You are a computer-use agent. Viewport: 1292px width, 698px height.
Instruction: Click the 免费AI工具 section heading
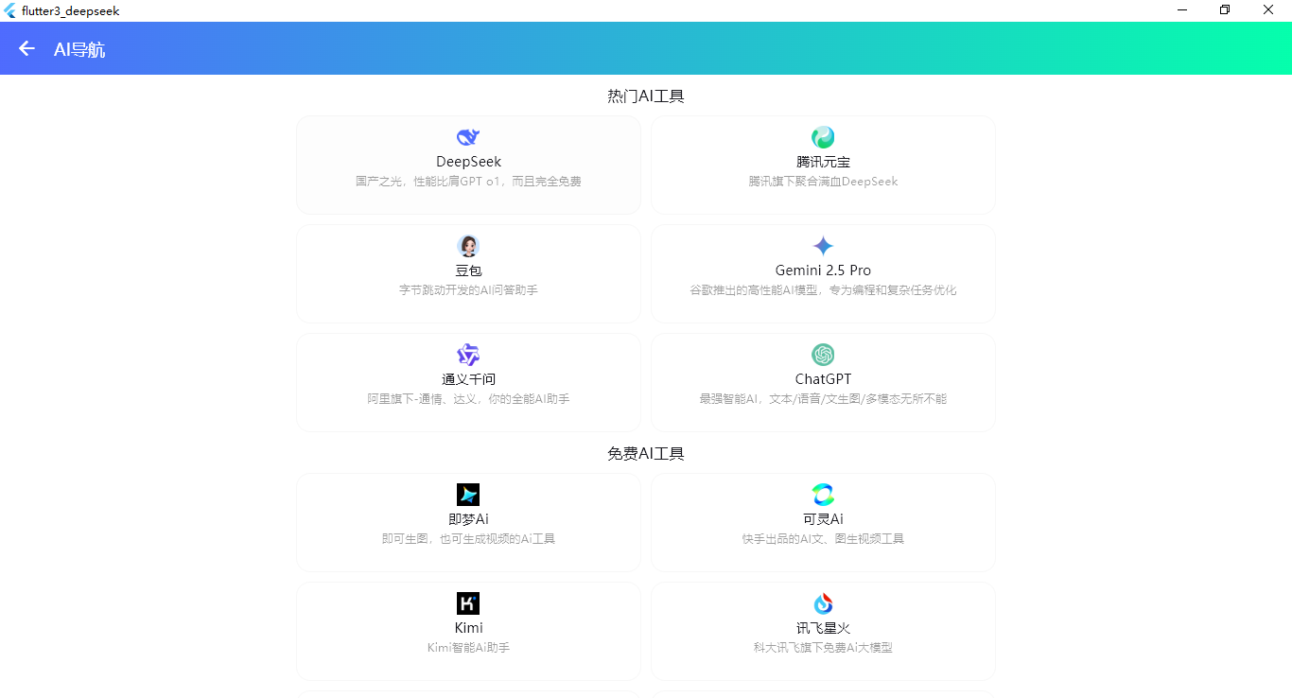point(646,453)
